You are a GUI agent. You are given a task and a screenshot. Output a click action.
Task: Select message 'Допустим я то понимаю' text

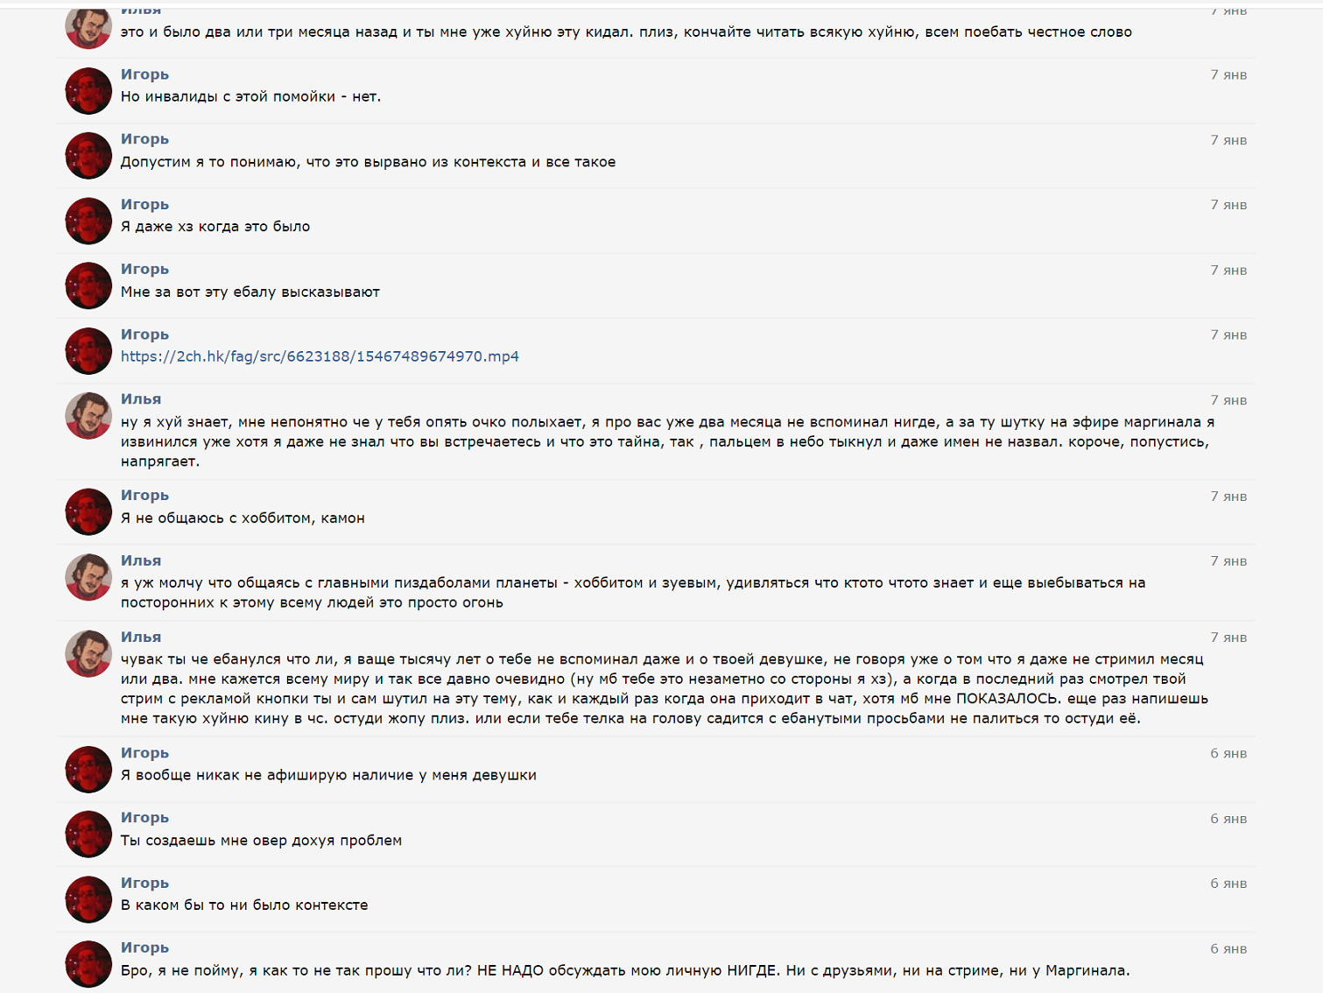[x=368, y=162]
